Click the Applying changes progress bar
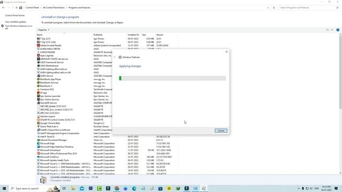The image size is (342, 192). [x=172, y=78]
